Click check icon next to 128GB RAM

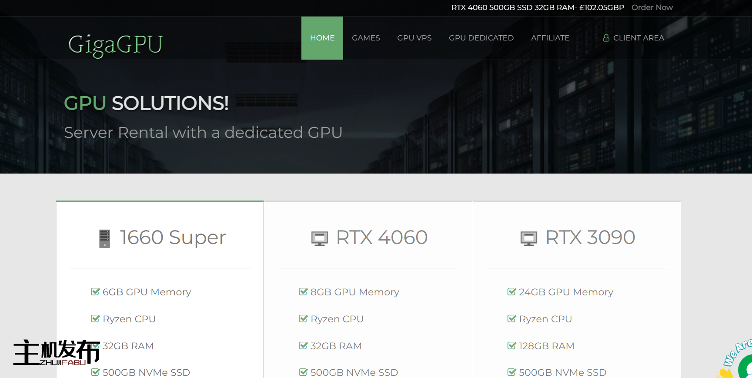[511, 346]
